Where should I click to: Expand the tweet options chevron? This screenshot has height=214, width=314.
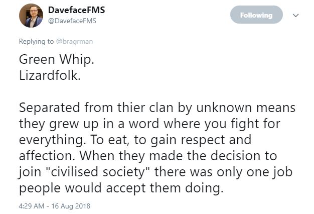(296, 16)
